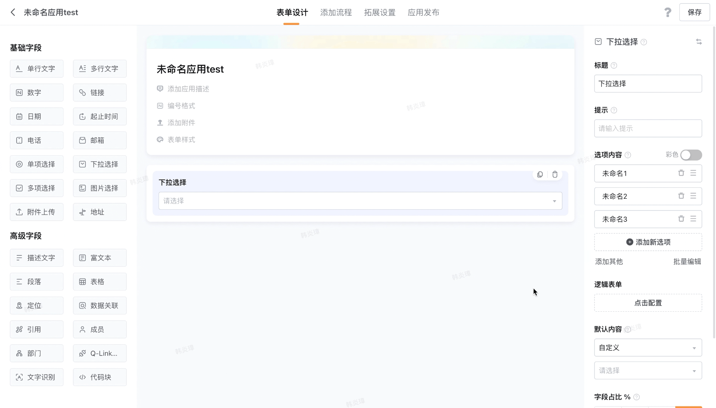Click 添加新选项 button
This screenshot has width=716, height=408.
(x=648, y=242)
